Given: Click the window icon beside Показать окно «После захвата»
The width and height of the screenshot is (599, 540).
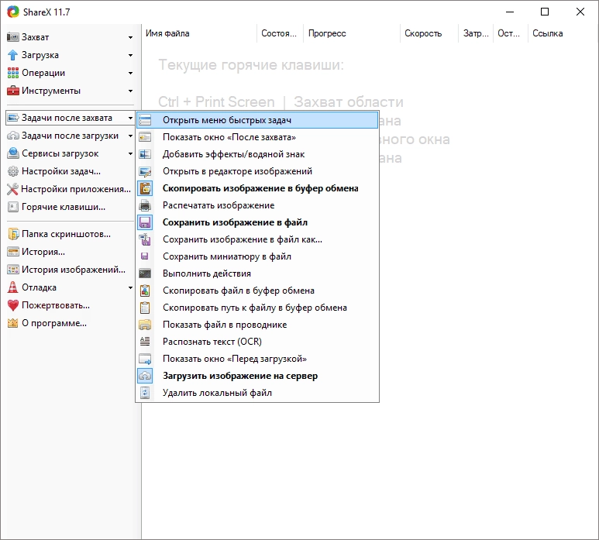Looking at the screenshot, I should 145,137.
